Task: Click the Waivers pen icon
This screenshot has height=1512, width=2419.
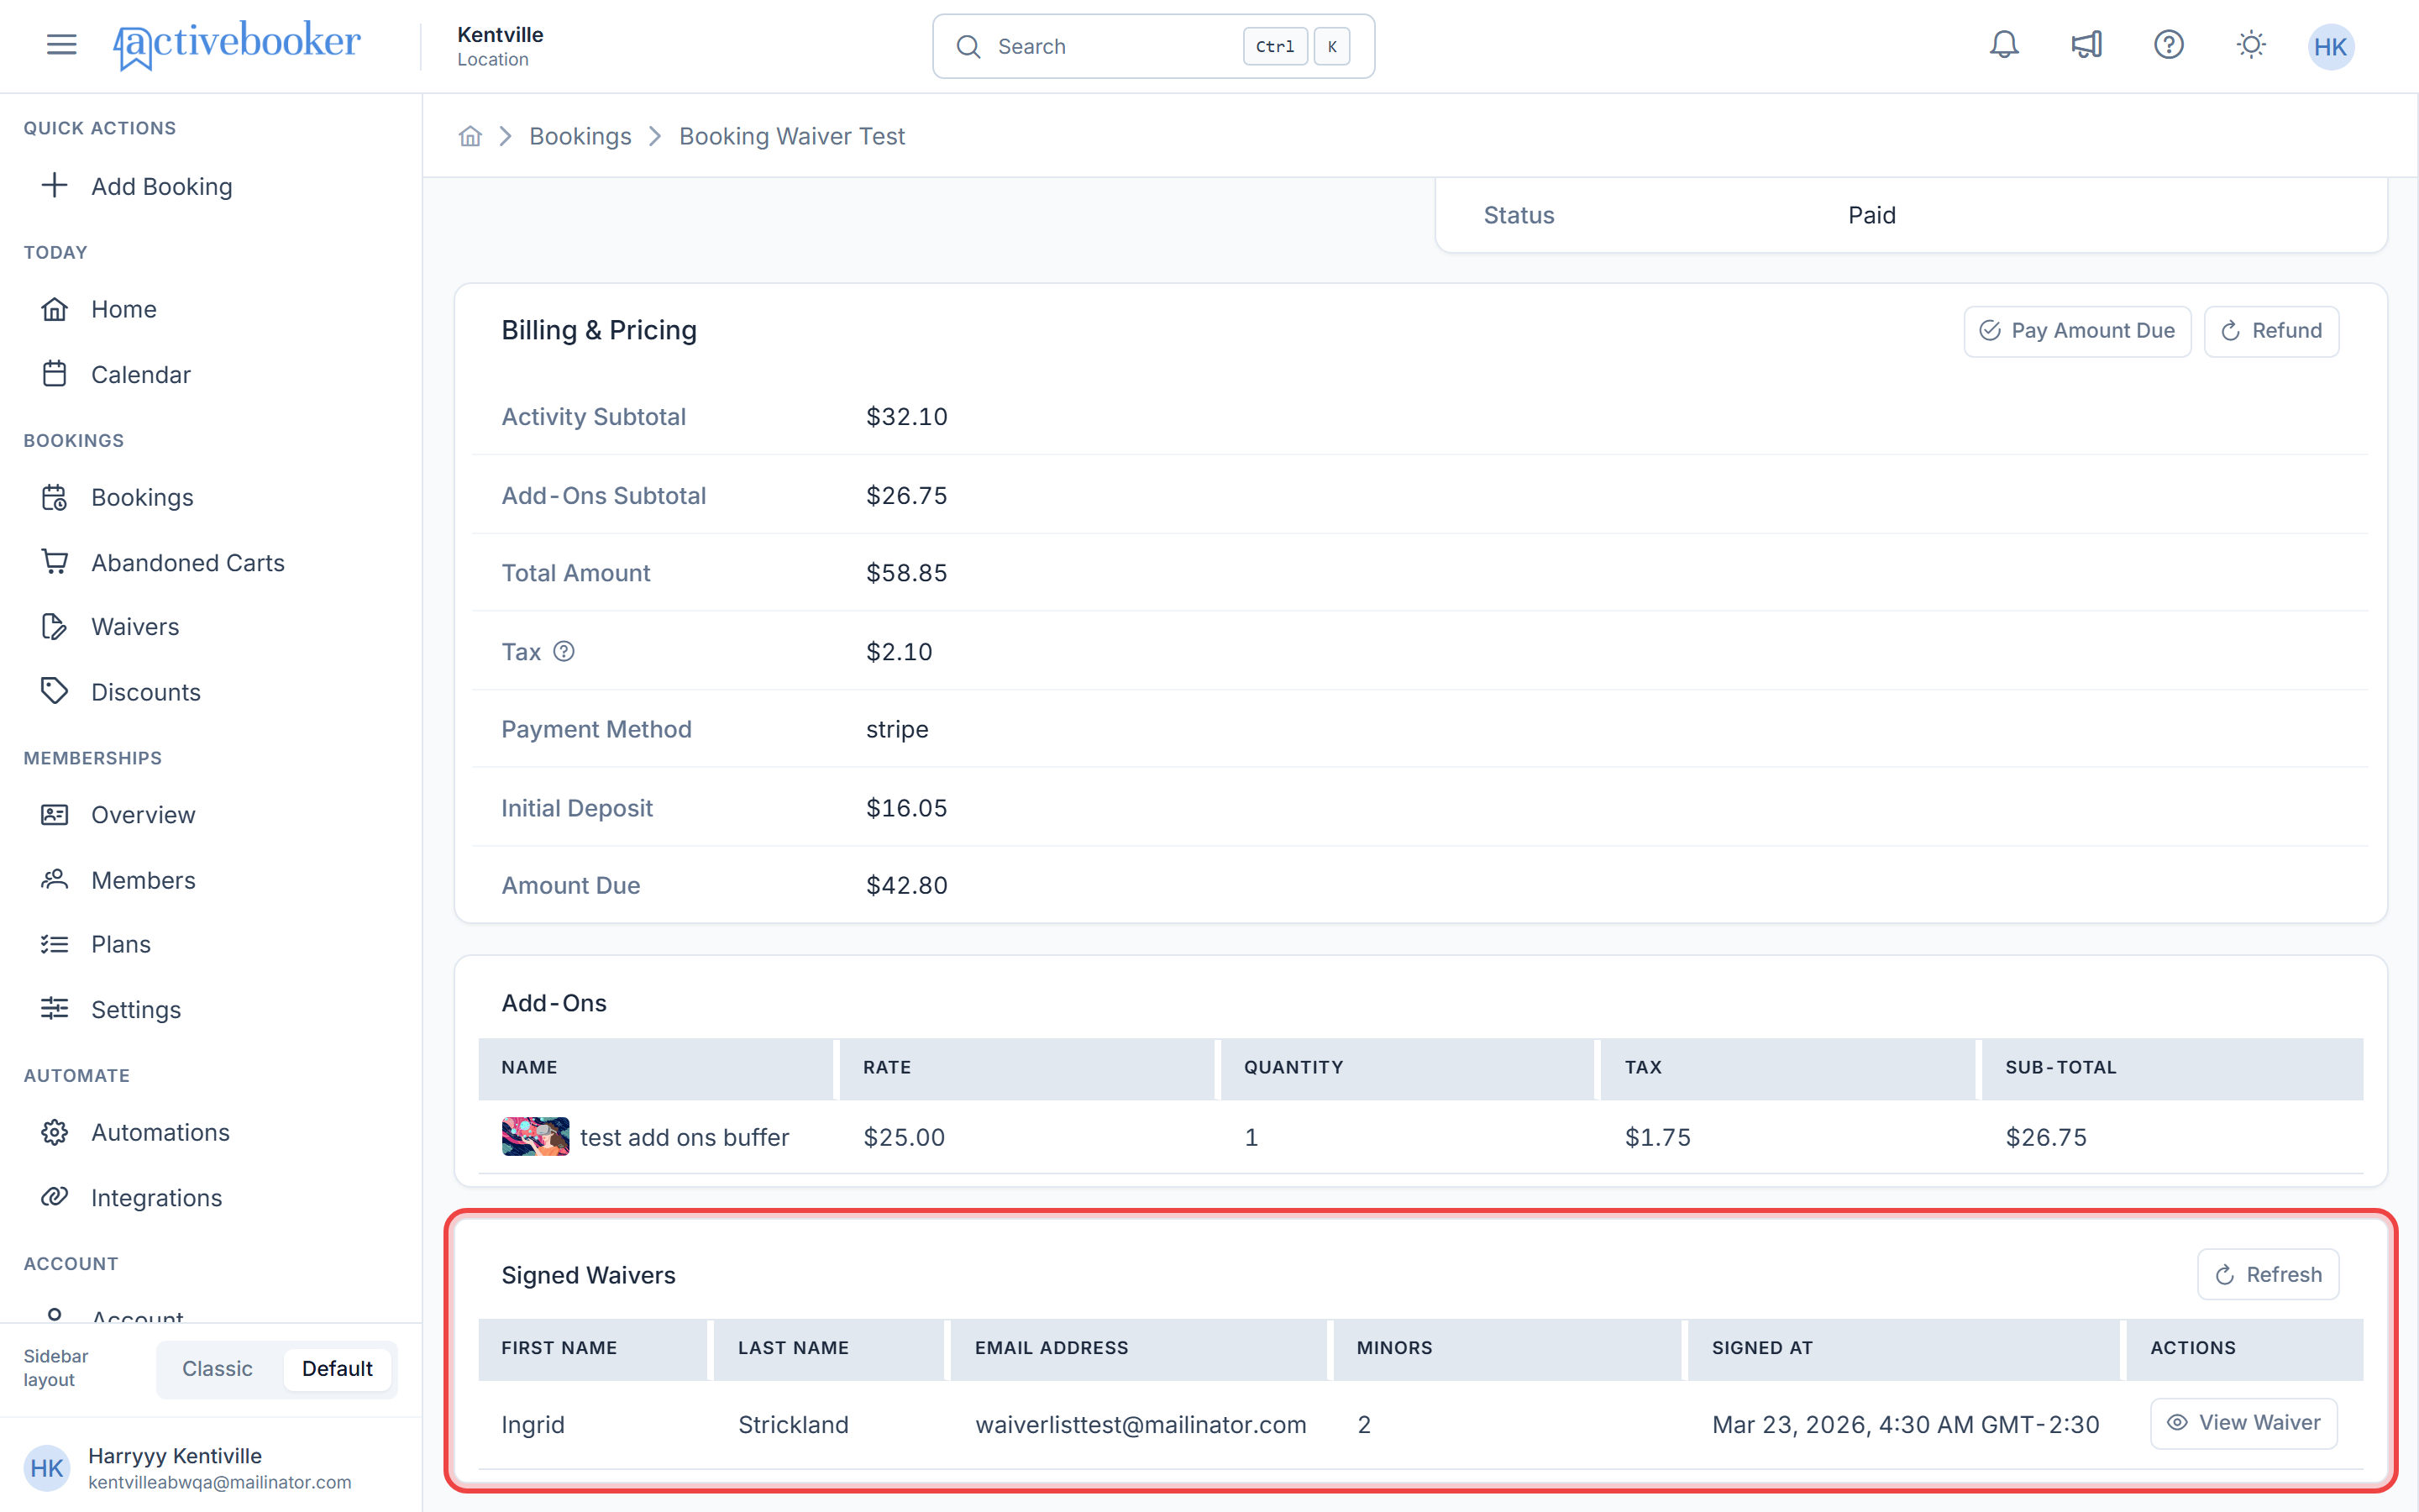Action: coord(55,626)
